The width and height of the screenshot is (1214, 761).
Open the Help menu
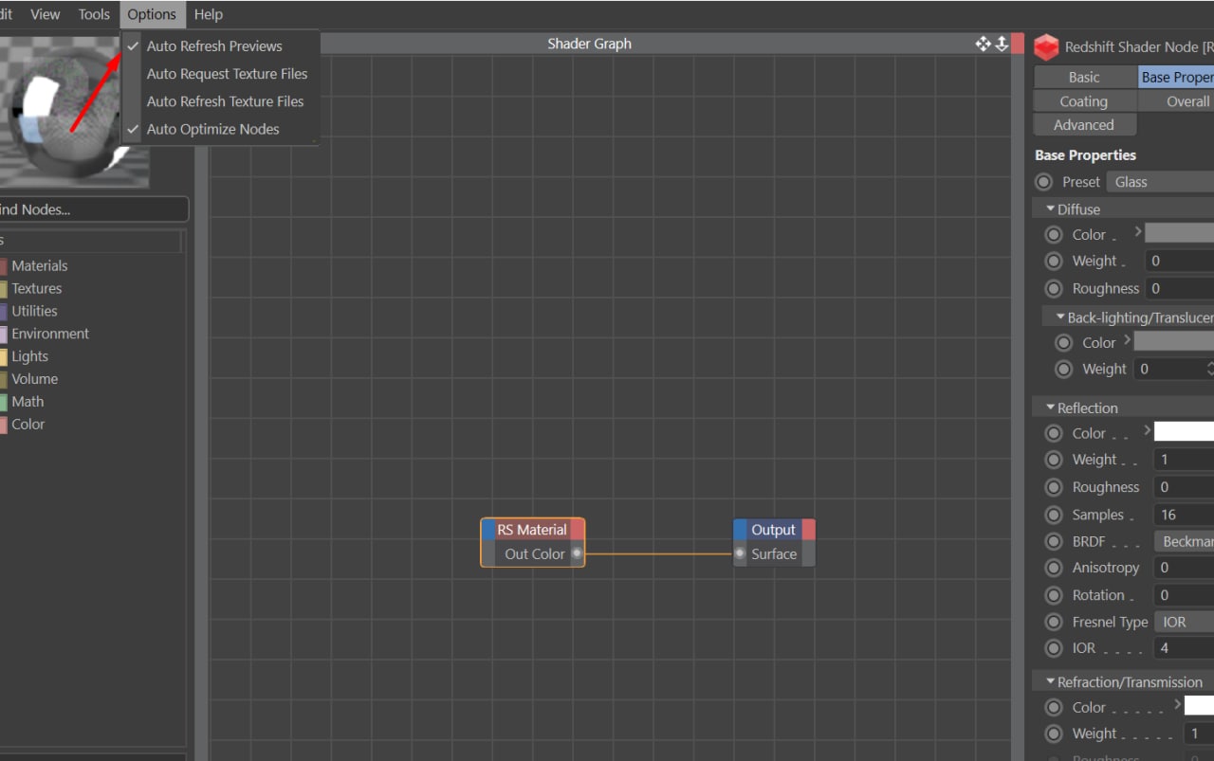tap(208, 14)
